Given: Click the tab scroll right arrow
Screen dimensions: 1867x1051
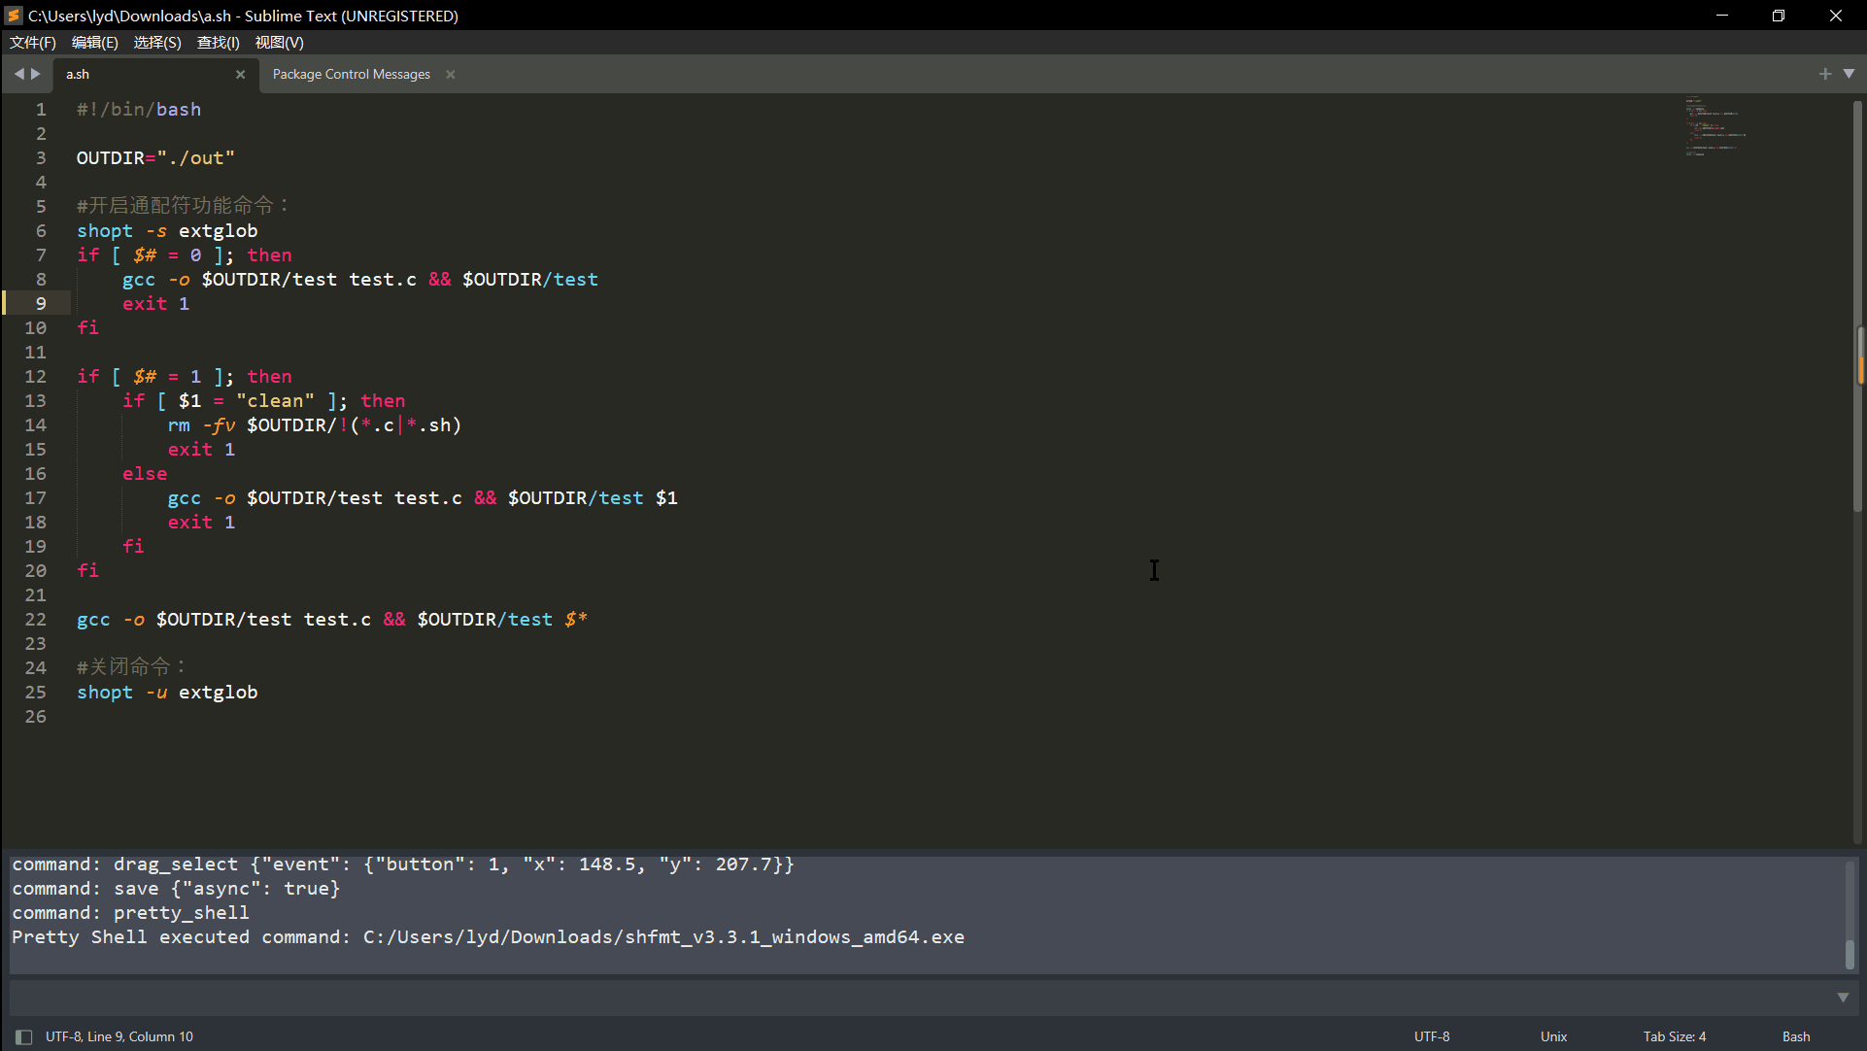Looking at the screenshot, I should pyautogui.click(x=36, y=74).
